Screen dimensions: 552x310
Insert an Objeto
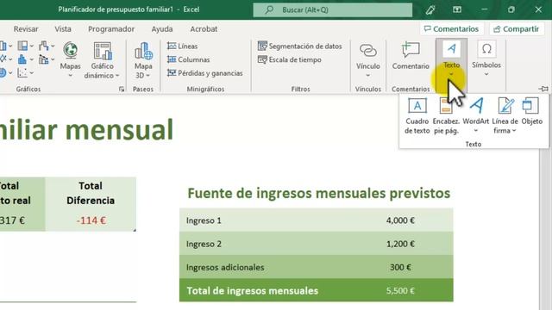(531, 112)
